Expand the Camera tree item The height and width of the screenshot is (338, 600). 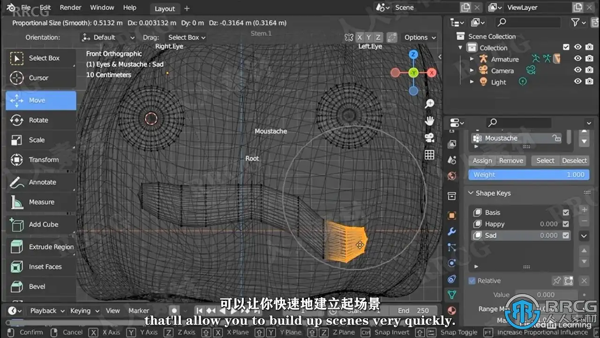[x=472, y=70]
